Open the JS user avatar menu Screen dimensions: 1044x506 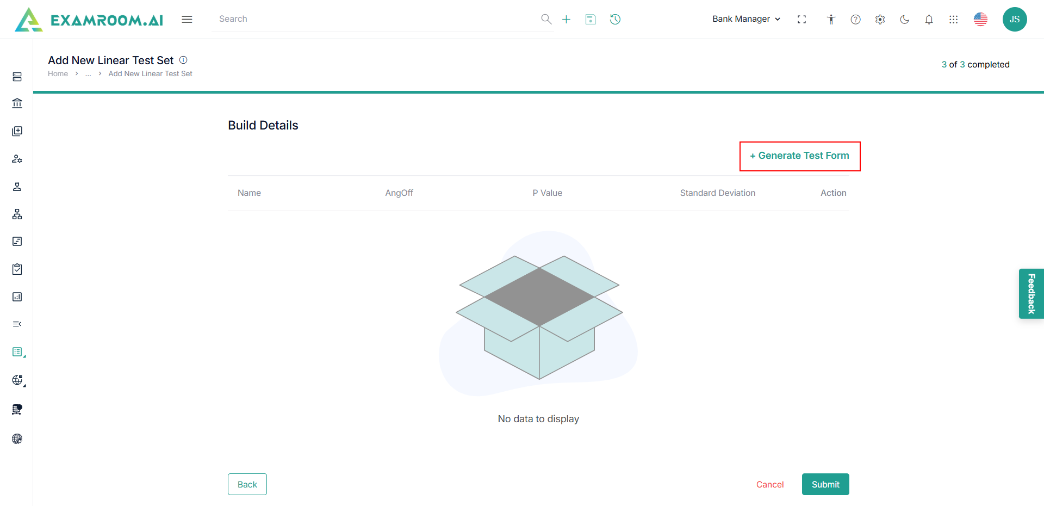click(x=1014, y=20)
